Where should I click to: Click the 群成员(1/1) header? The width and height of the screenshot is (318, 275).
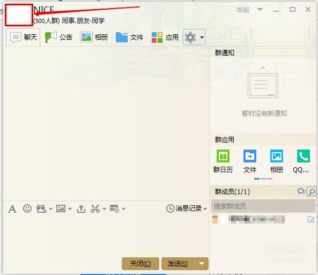tap(232, 191)
